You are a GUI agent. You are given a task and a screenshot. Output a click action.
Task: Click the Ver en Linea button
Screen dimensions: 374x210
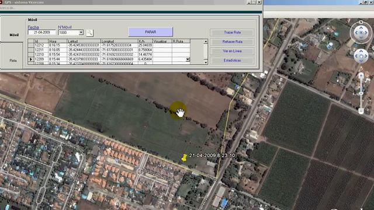pos(233,51)
